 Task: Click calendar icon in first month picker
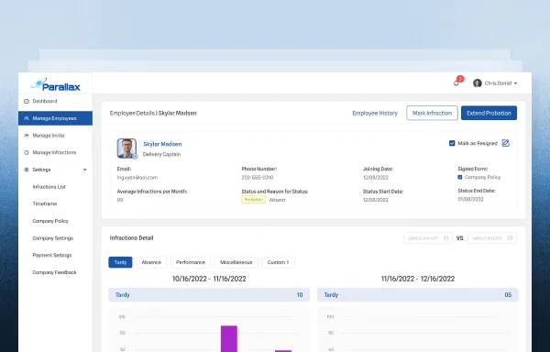[x=445, y=238]
